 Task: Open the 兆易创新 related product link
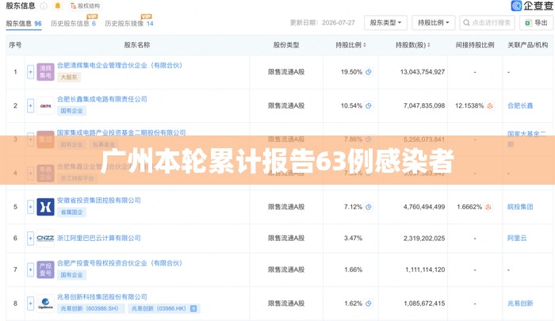click(x=520, y=304)
